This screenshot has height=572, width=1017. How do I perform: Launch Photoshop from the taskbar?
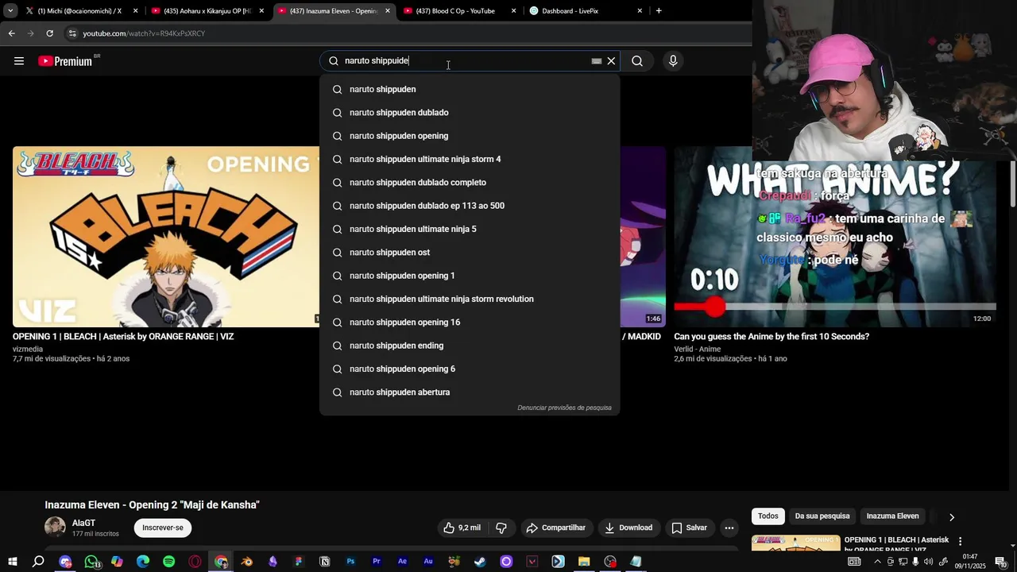click(350, 562)
